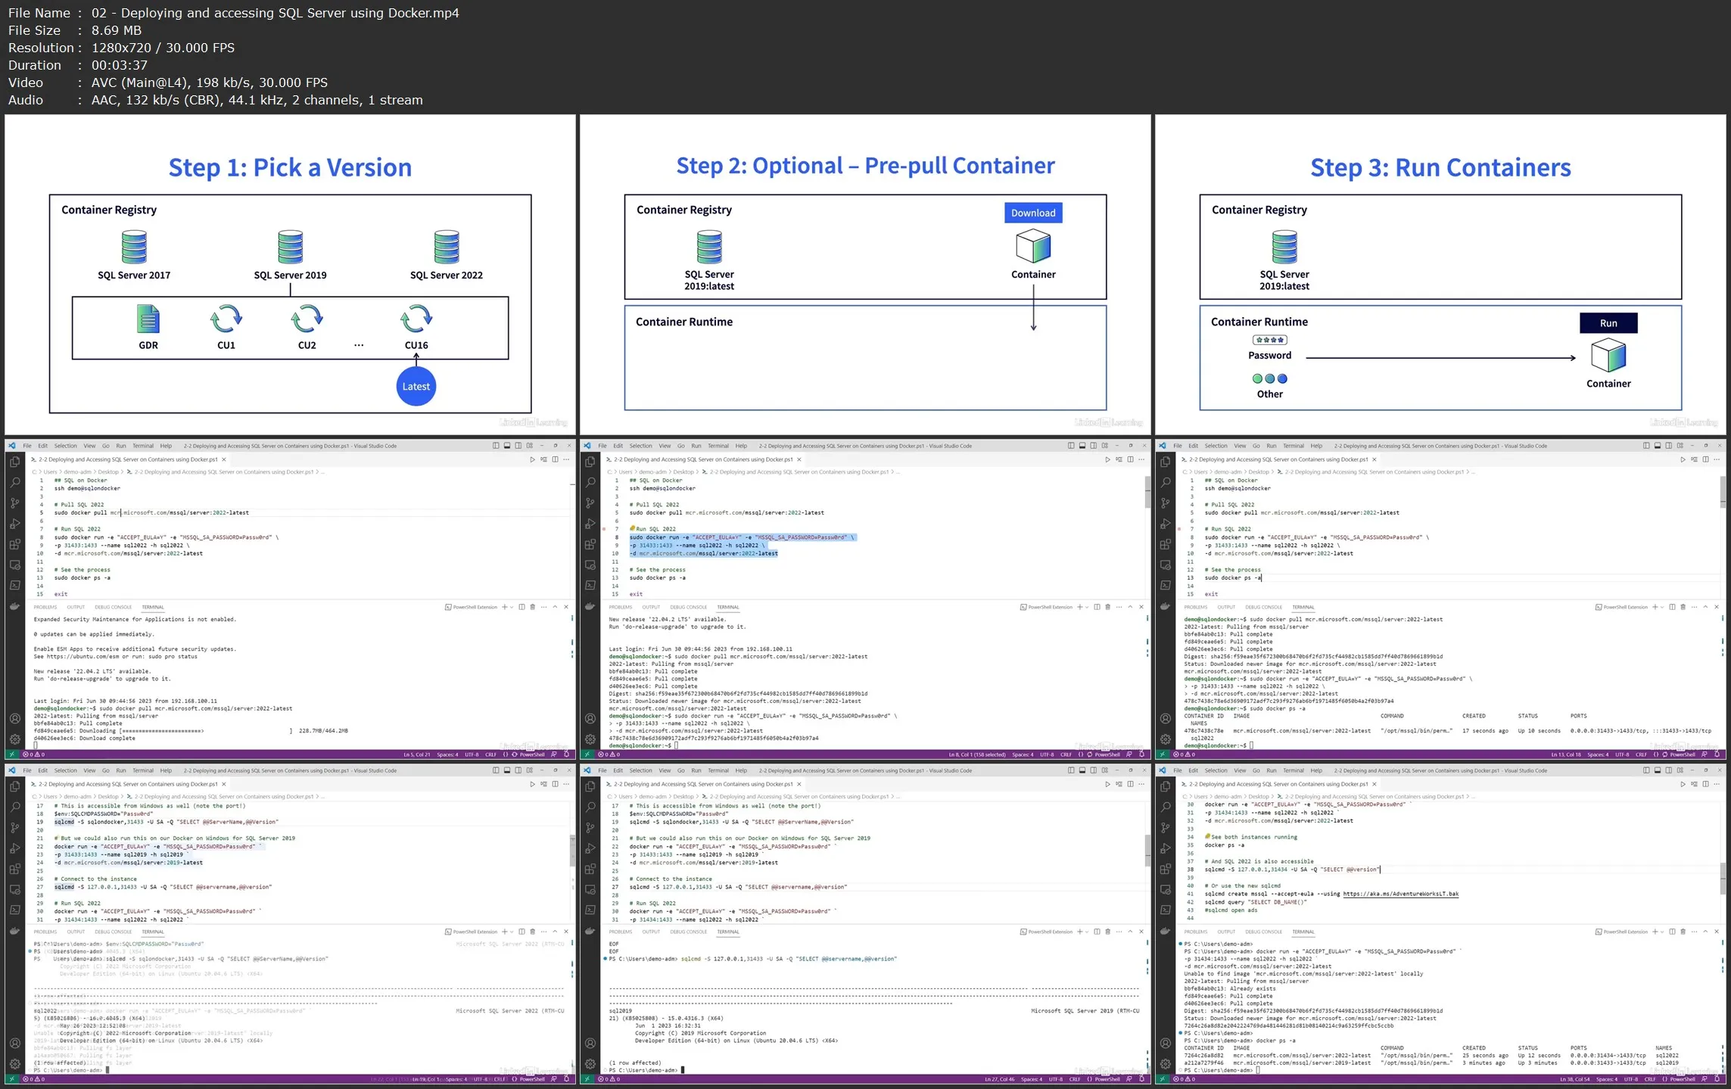Screen dimensions: 1731x1089
Task: Click the CU1 update cycle icon
Action: [x=226, y=319]
